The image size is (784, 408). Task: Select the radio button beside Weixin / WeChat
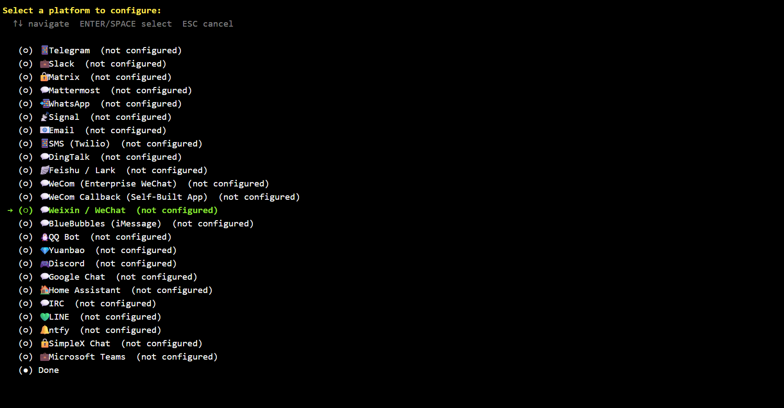tap(26, 210)
